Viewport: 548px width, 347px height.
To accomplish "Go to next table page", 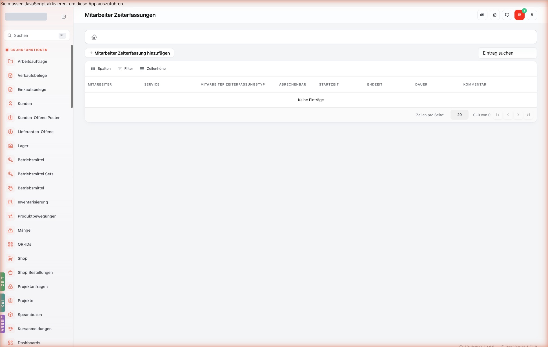I will pos(518,115).
